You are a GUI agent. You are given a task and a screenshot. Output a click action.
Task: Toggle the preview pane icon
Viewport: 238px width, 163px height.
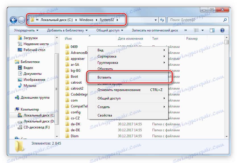212,30
